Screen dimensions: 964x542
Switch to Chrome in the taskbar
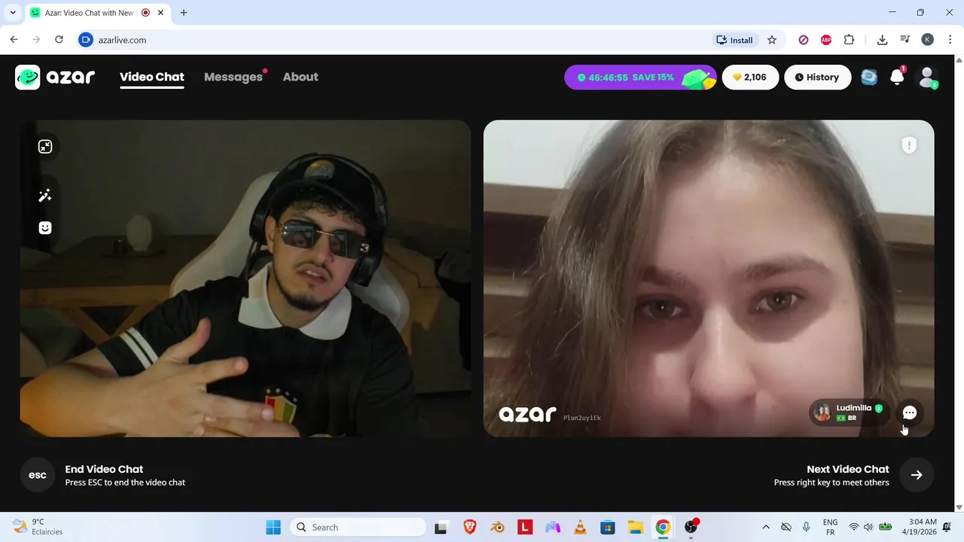[663, 527]
